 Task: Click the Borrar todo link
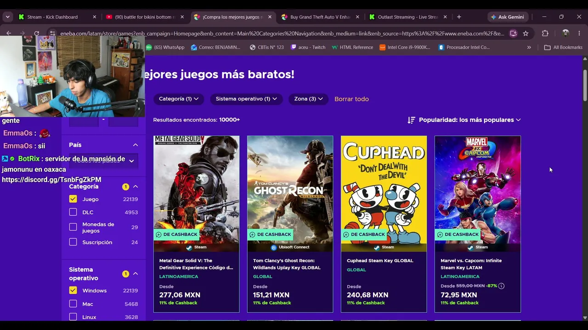351,99
